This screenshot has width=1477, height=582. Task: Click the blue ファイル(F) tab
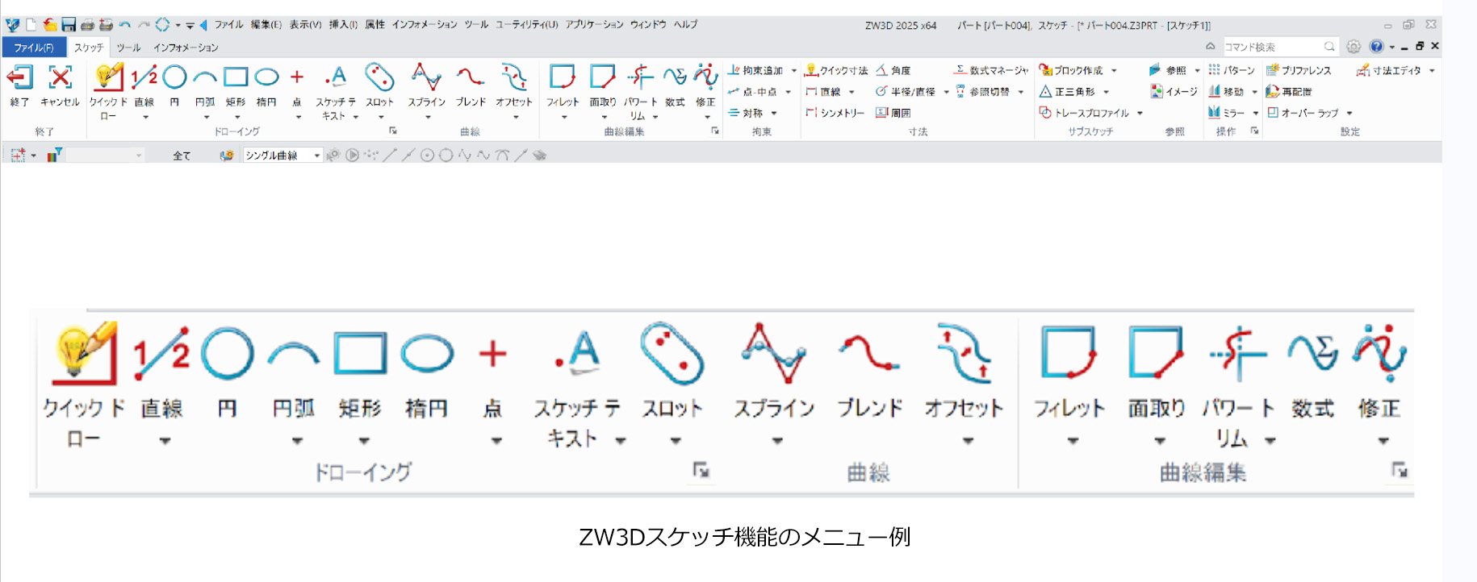34,48
